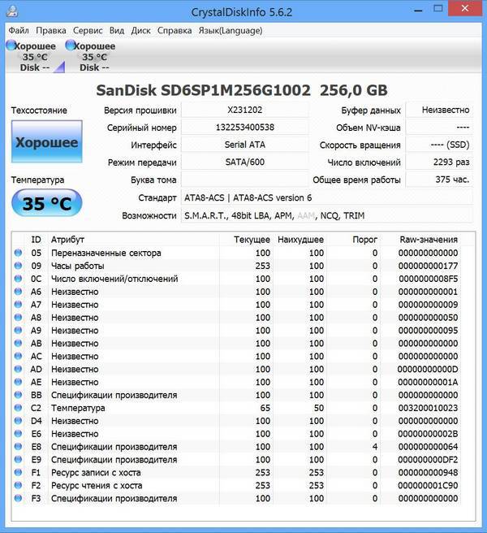Click status orb of attribute AB row
The height and width of the screenshot is (533, 487).
click(19, 343)
